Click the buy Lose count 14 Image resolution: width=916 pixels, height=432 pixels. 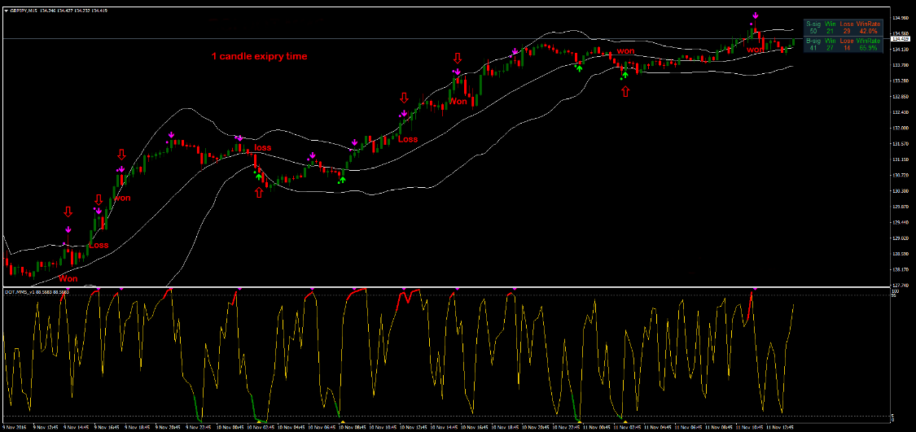point(847,48)
